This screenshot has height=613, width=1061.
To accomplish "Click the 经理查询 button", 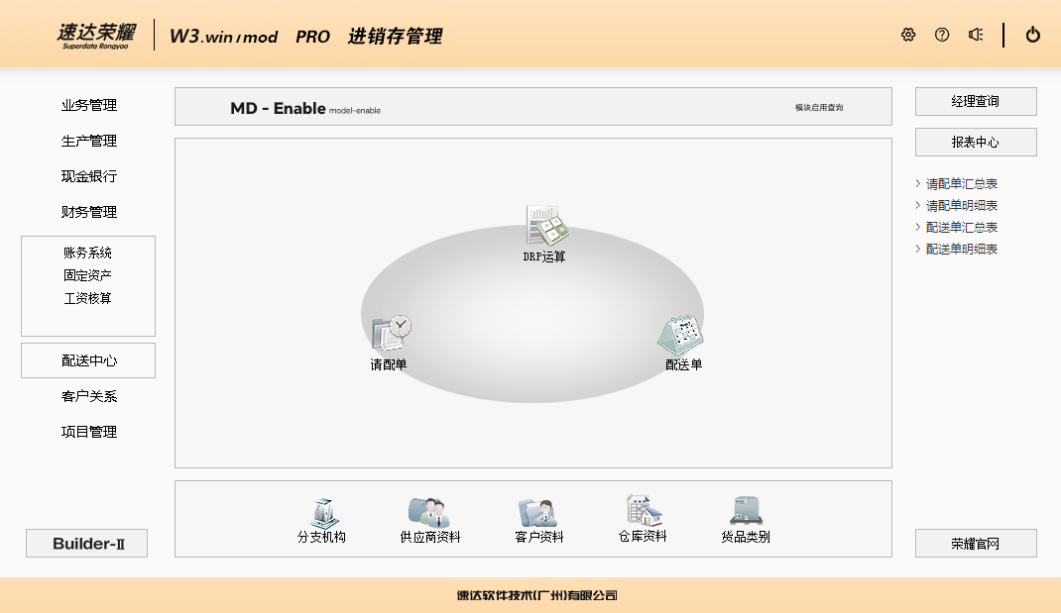I will tap(976, 102).
